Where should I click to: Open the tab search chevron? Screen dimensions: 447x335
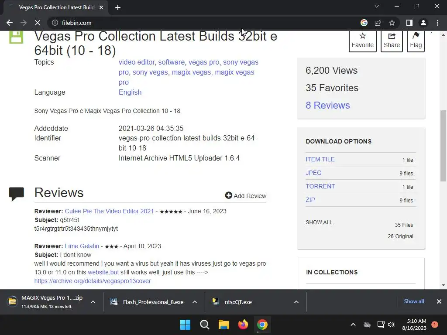[377, 6]
